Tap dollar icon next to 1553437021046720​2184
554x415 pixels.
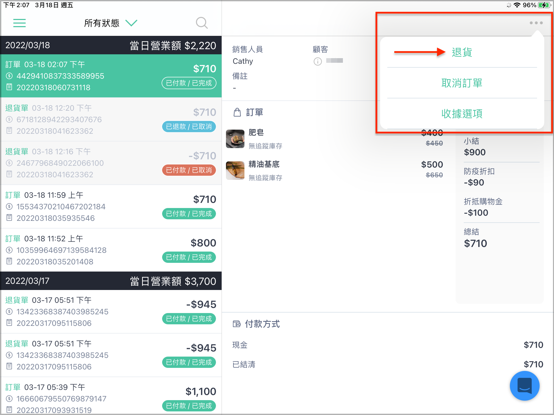pos(9,206)
